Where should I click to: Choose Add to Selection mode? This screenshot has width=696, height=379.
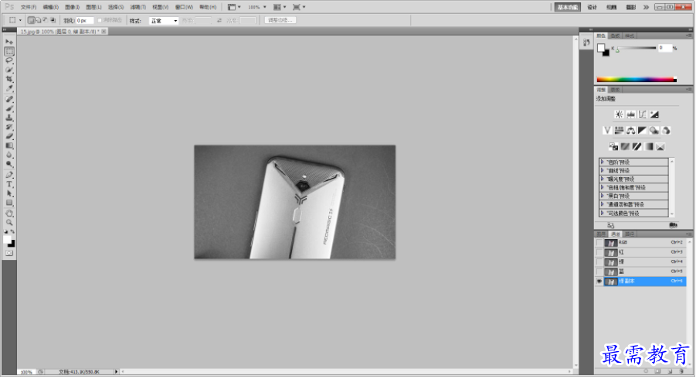click(39, 20)
